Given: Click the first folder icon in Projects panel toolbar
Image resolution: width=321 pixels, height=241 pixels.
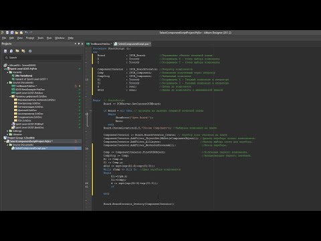Looking at the screenshot, I should click(17, 51).
